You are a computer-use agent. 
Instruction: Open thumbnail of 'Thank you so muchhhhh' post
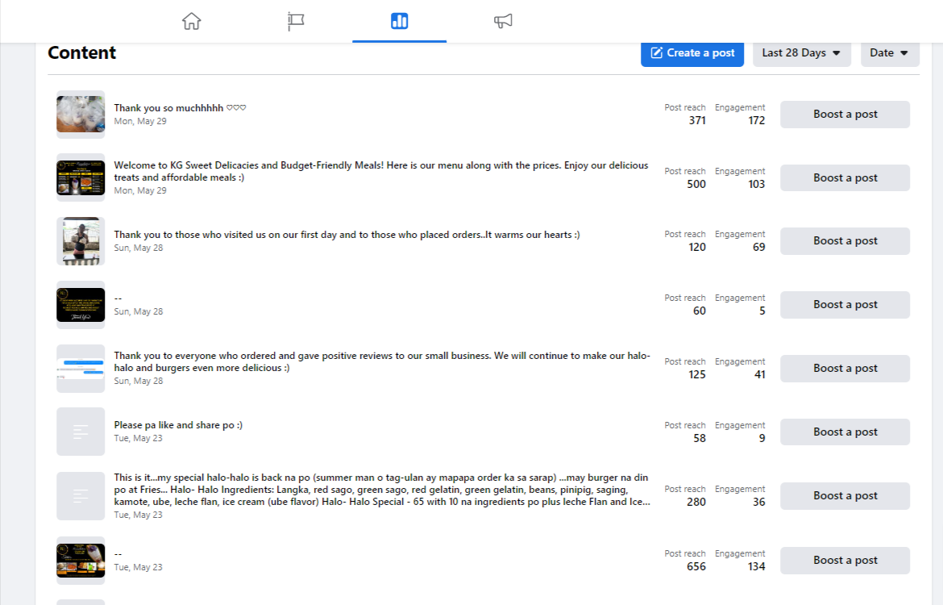coord(81,115)
